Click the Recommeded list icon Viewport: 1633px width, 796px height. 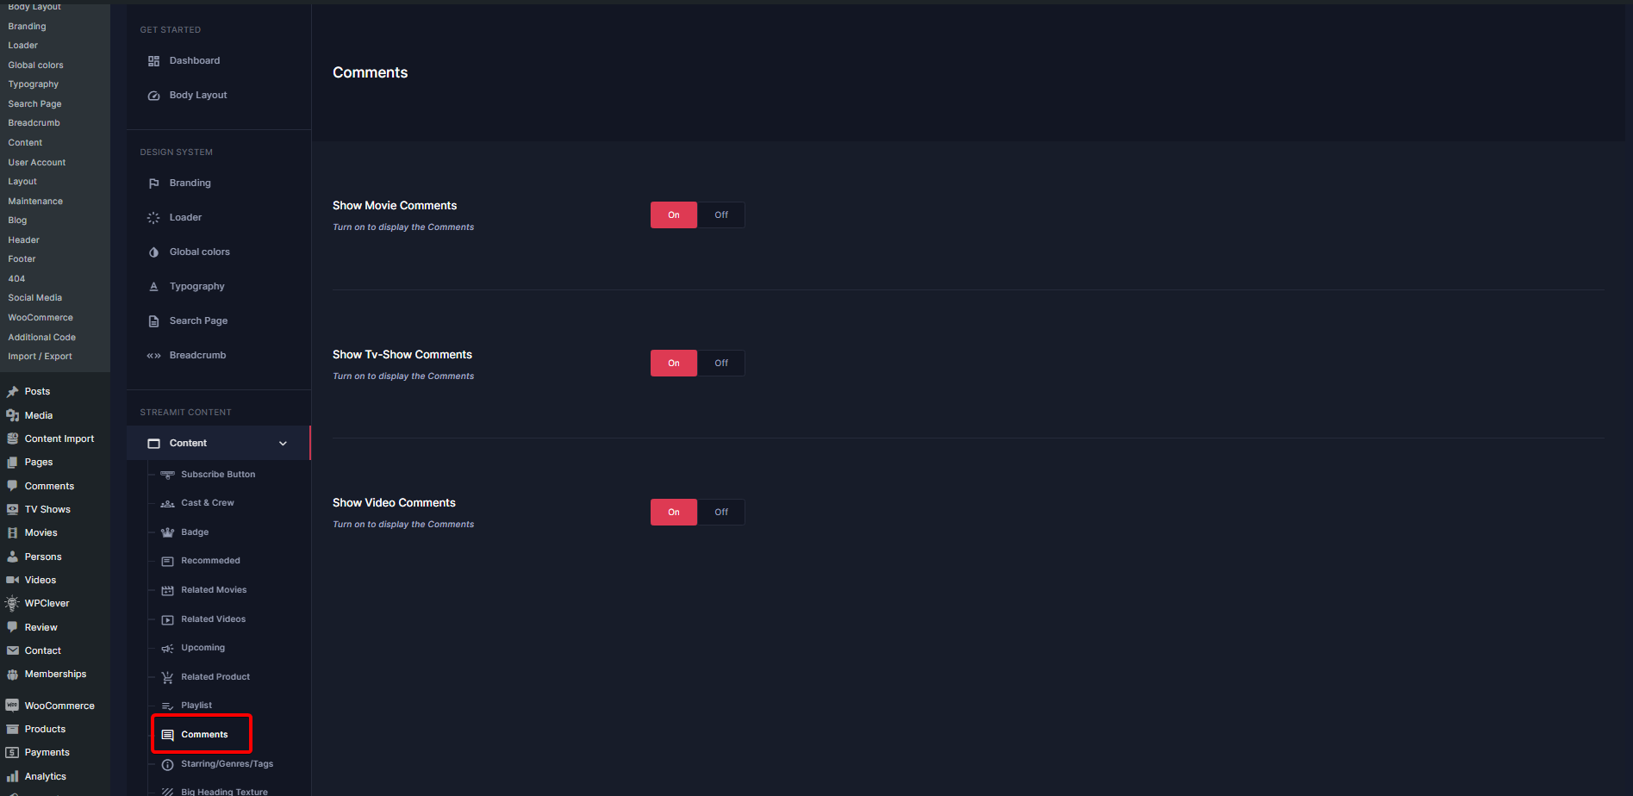[167, 562]
